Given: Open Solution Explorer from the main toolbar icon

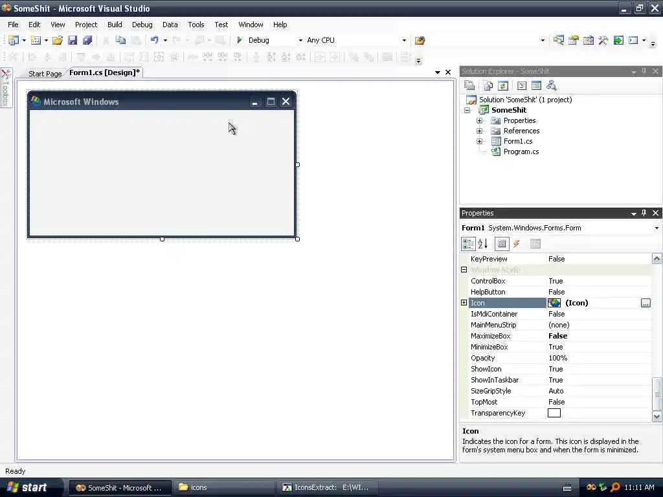Looking at the screenshot, I should tap(559, 40).
